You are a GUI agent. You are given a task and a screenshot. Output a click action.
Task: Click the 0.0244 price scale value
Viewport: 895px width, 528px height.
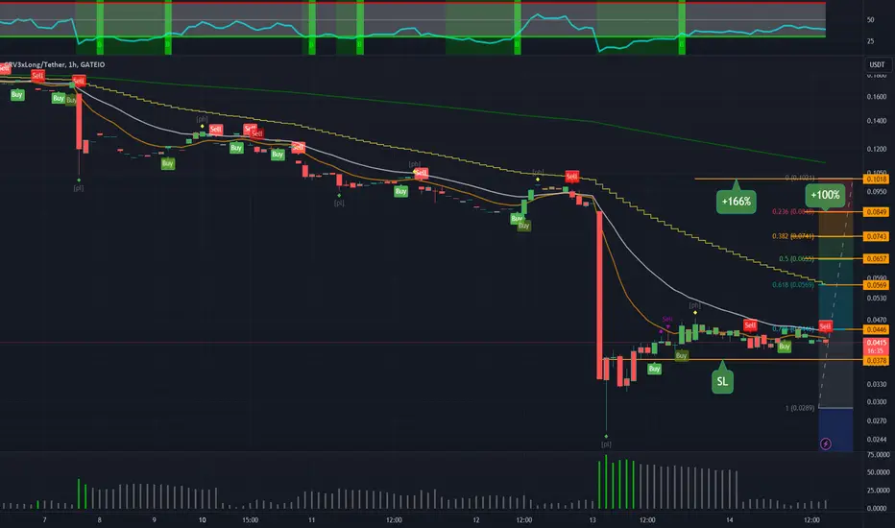click(x=876, y=440)
